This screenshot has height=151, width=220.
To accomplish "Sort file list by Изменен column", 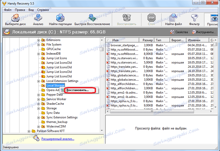I will click(198, 40).
